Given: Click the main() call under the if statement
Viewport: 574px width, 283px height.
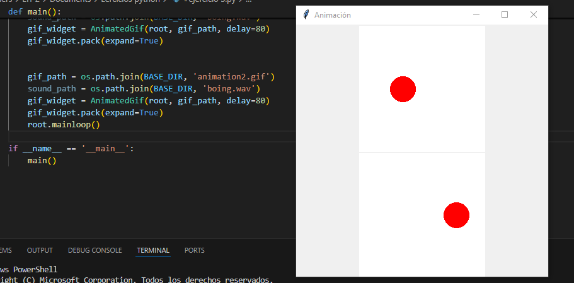Looking at the screenshot, I should (42, 161).
